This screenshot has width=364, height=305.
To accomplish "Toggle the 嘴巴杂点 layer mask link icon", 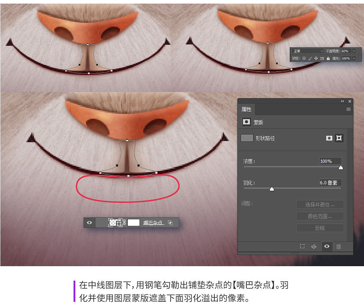I will pos(125,223).
